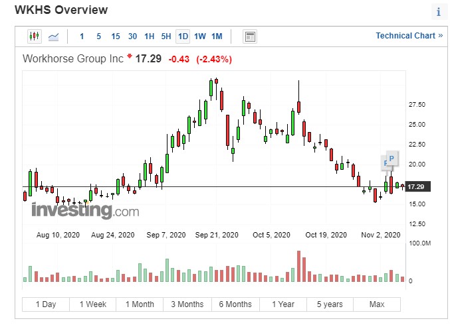Open the news table icon in toolbar
Image resolution: width=450 pixels, height=325 pixels.
(x=250, y=36)
